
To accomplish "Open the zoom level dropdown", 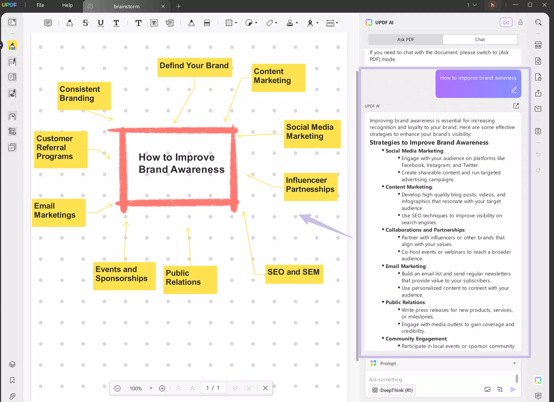I will click(151, 388).
